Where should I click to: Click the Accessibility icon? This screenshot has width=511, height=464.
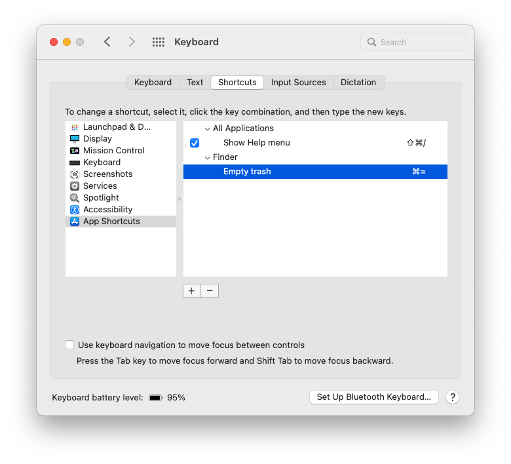click(x=75, y=210)
